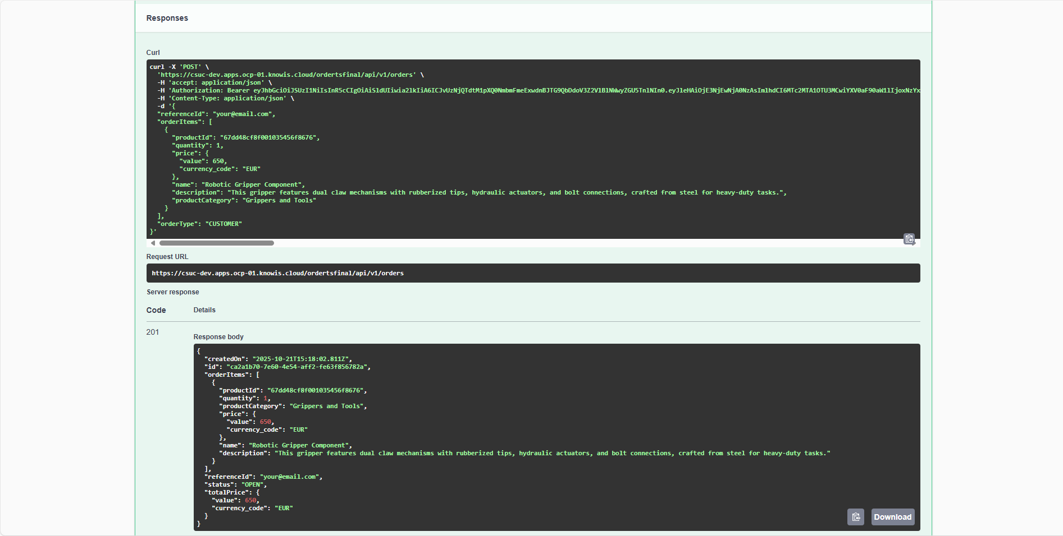Click the Request URL link text
Image resolution: width=1063 pixels, height=536 pixels.
[x=277, y=273]
